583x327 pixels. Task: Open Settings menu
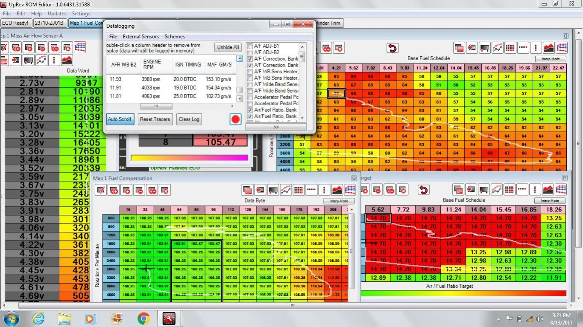(81, 14)
